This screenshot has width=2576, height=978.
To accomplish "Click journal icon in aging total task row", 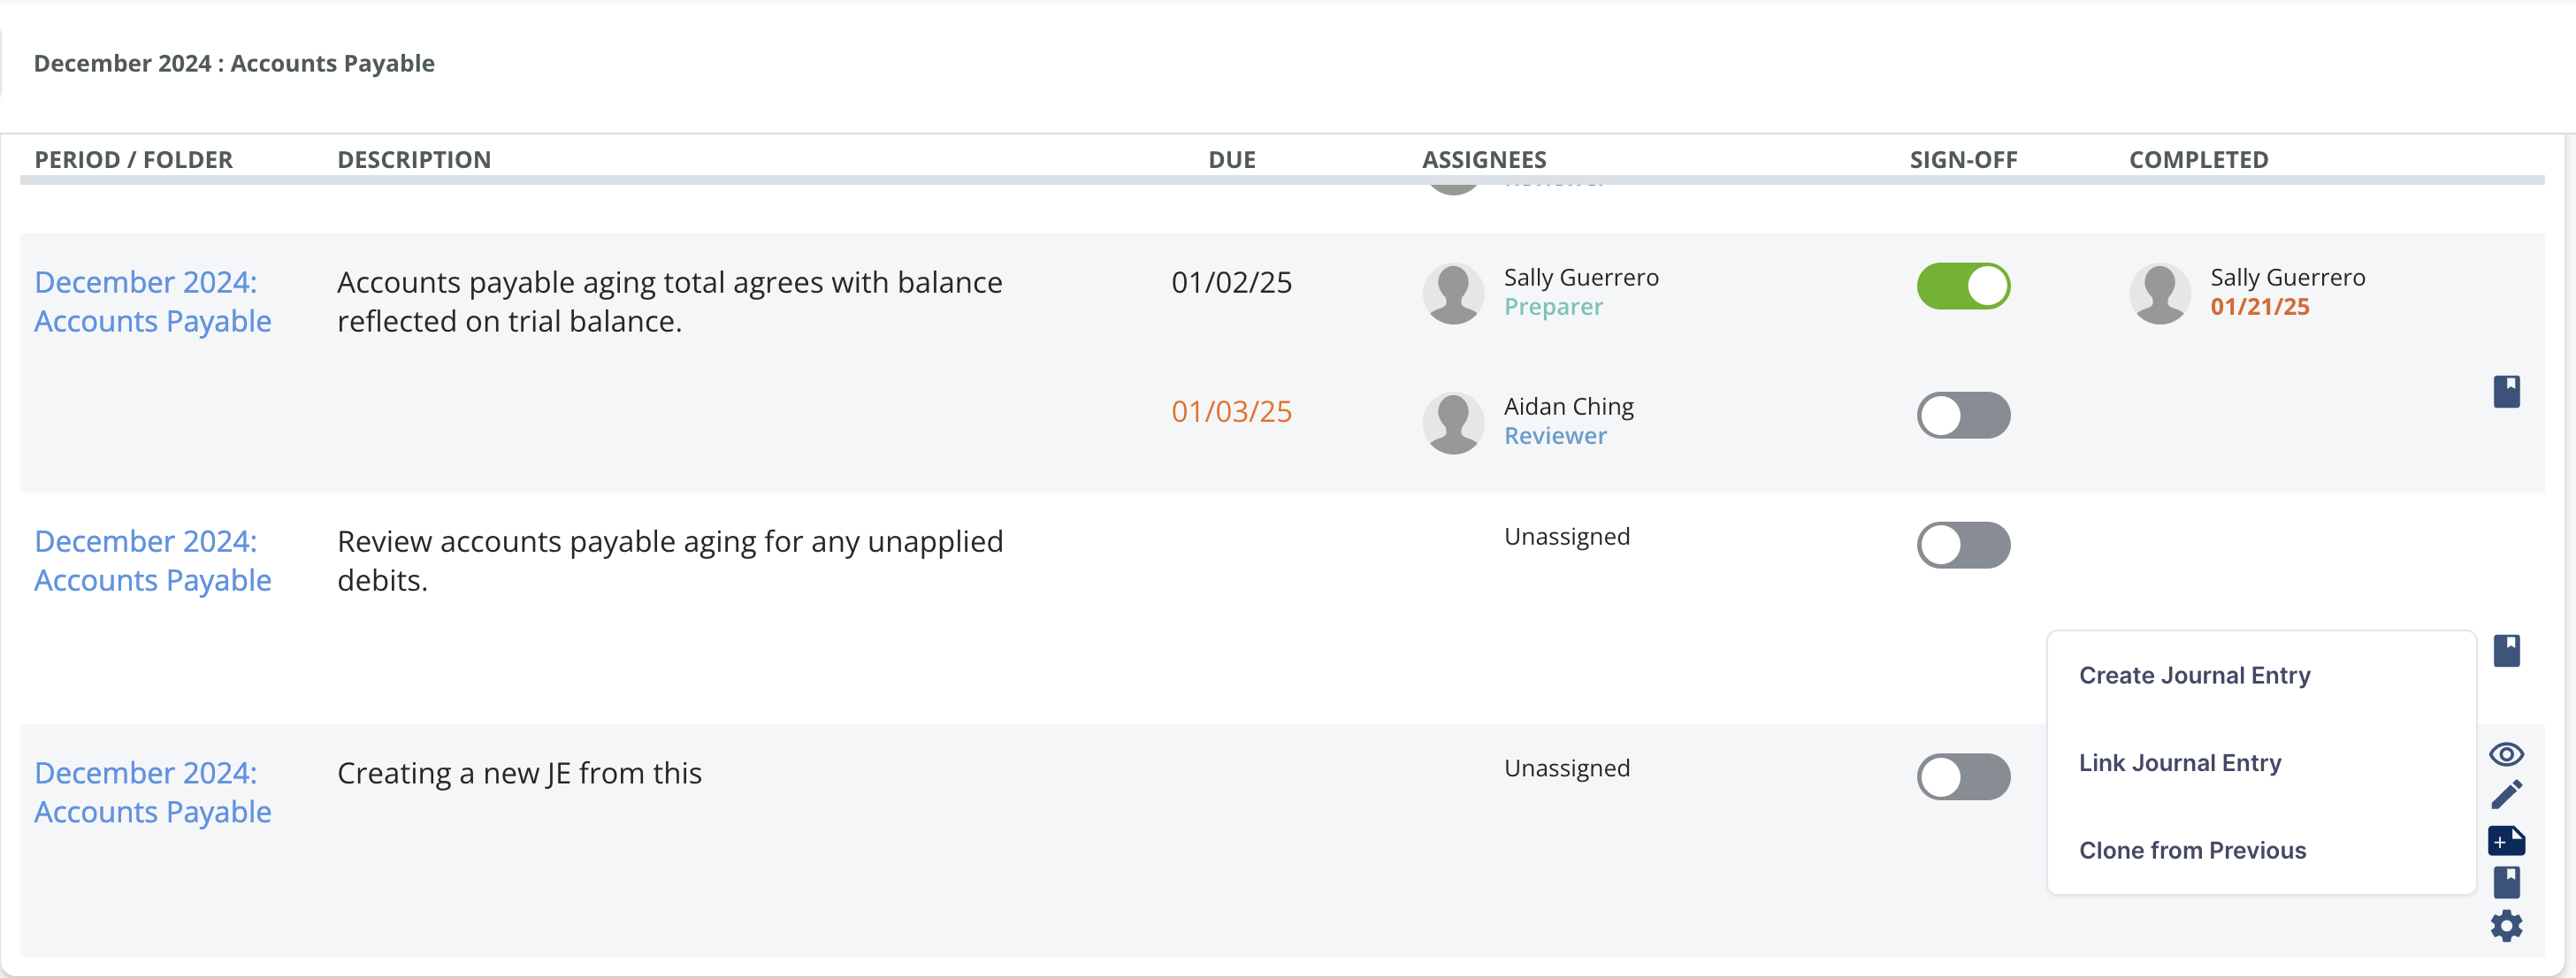I will tap(2506, 391).
